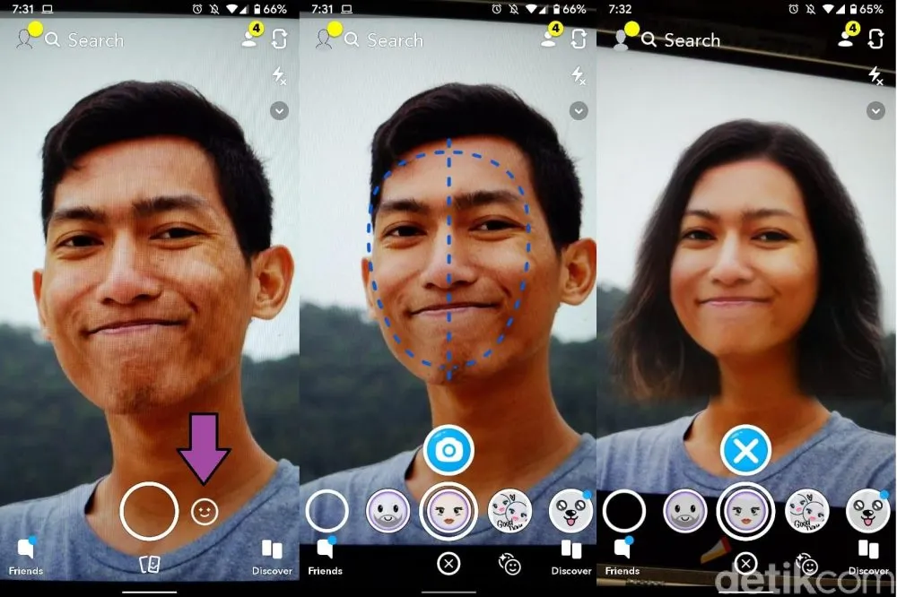This screenshot has height=597, width=897.
Task: Switch cameras with the flip icon in the middle screen
Action: pos(579,39)
